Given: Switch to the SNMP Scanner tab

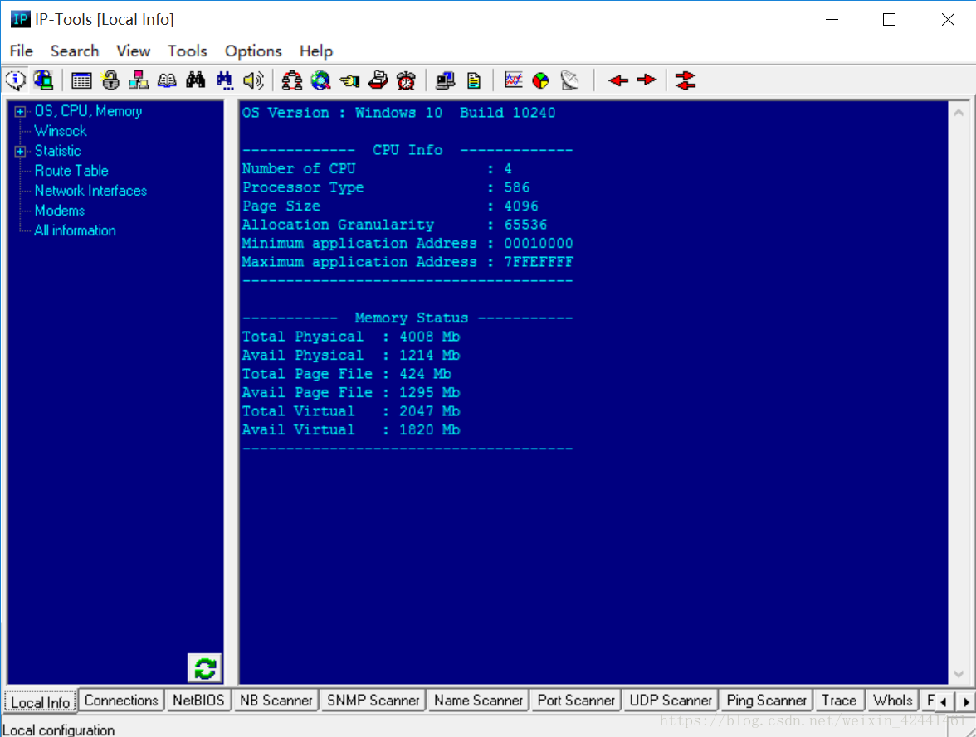Looking at the screenshot, I should coord(373,701).
